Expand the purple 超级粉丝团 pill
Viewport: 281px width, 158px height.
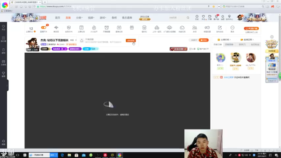click(x=75, y=49)
